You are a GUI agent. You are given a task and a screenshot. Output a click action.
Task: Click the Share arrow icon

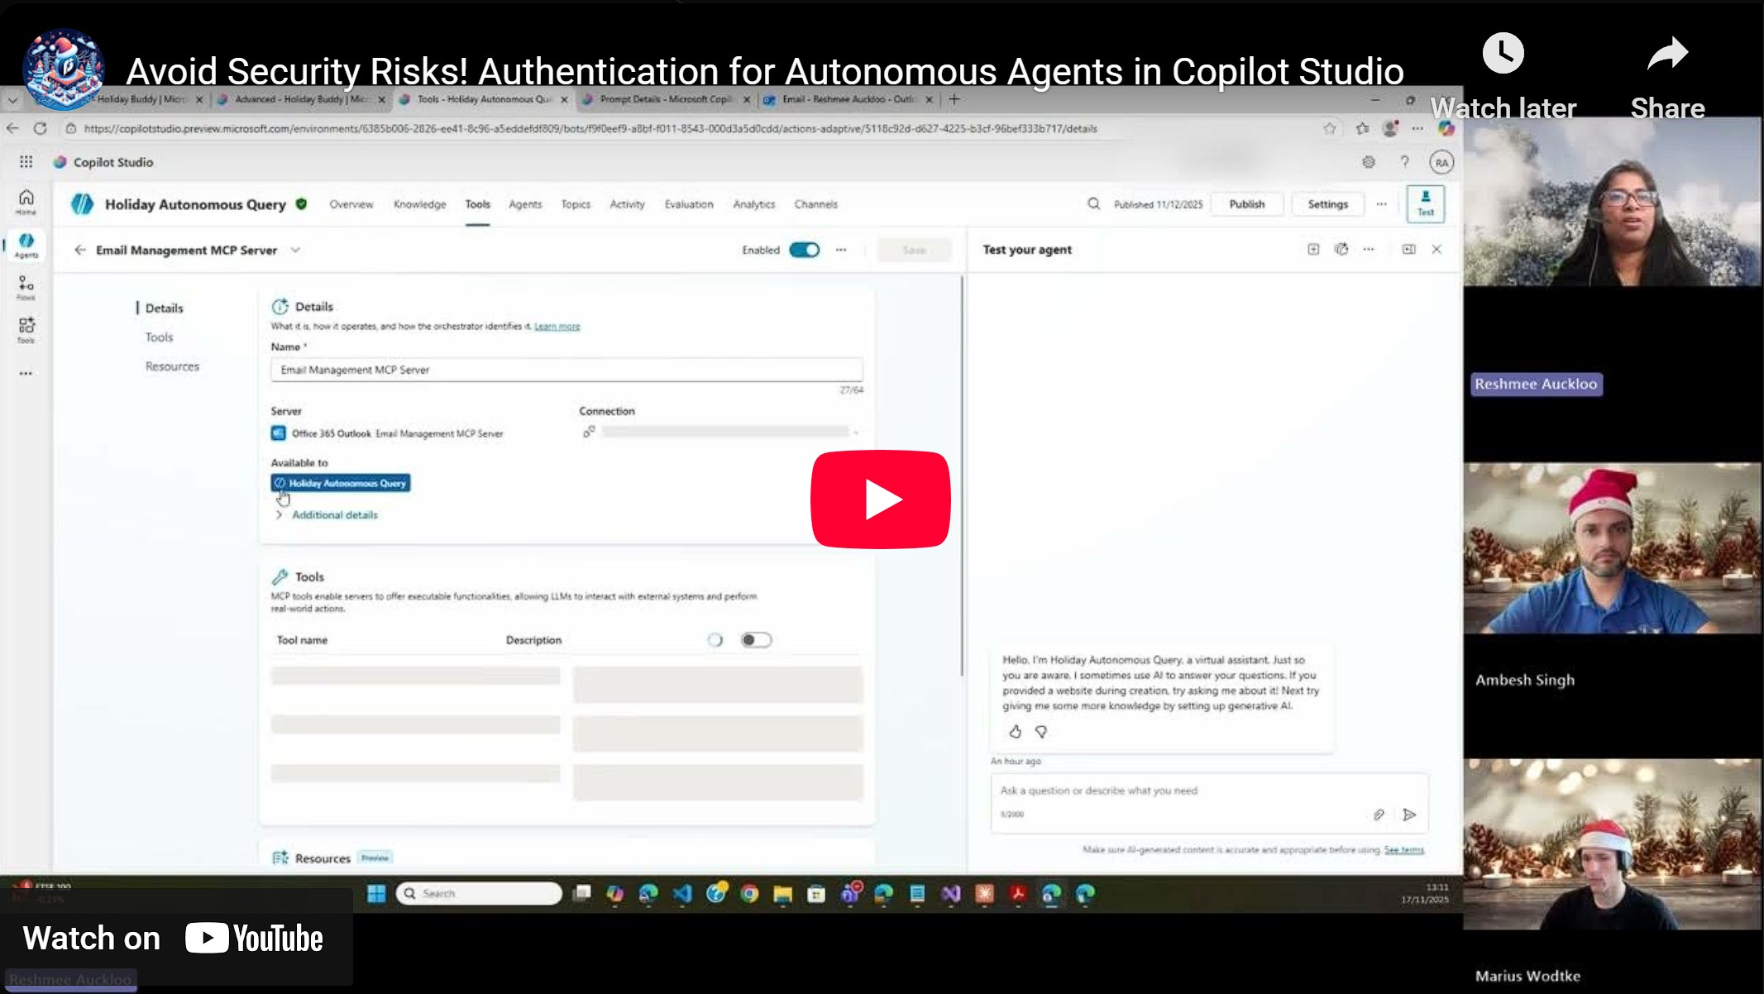click(1666, 55)
